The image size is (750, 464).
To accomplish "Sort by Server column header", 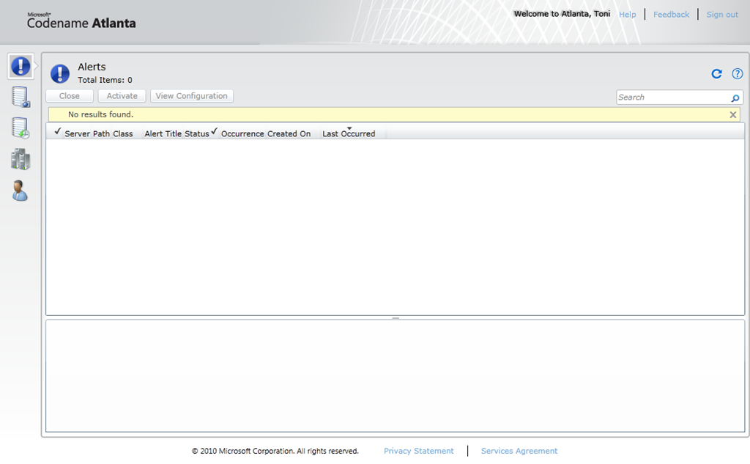I will [x=77, y=133].
